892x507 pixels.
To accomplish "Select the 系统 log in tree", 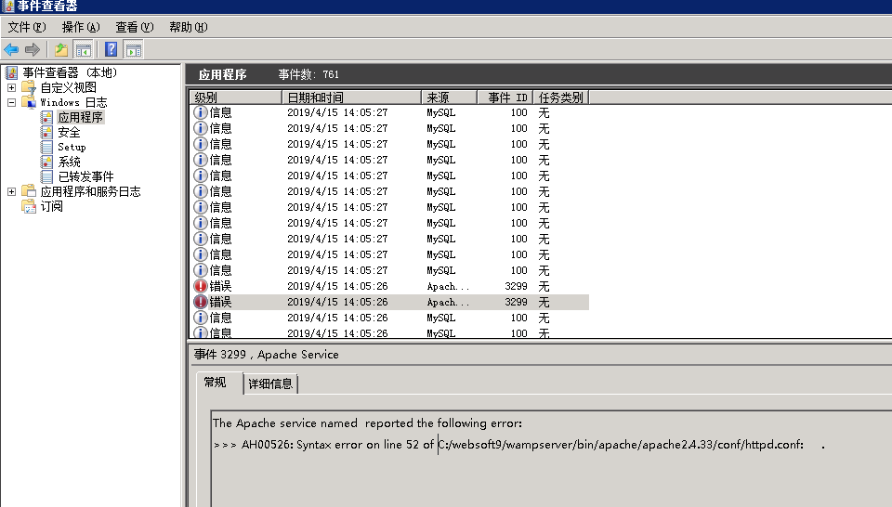I will [x=69, y=162].
